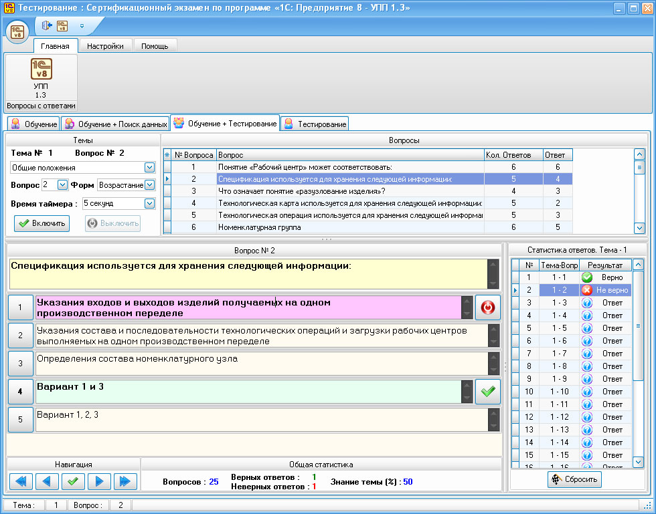Open the Тестирование mode tab

pos(315,124)
